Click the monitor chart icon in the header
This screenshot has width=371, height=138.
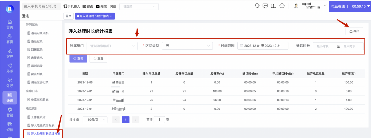click(265, 6)
